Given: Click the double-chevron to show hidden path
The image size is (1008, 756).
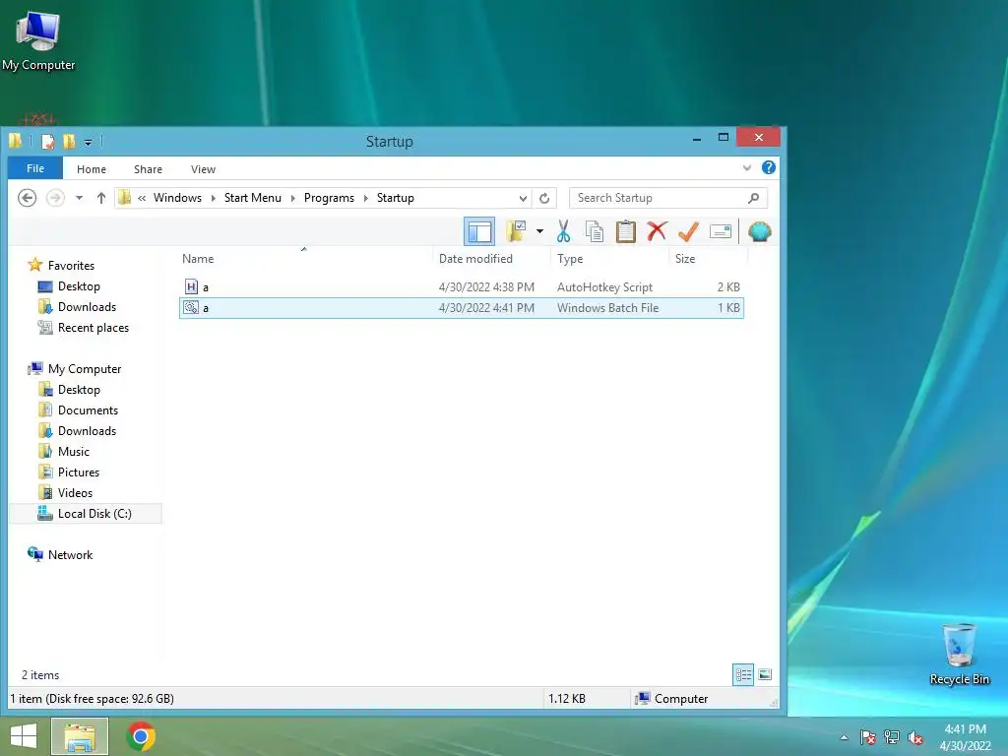Looking at the screenshot, I should 142,198.
